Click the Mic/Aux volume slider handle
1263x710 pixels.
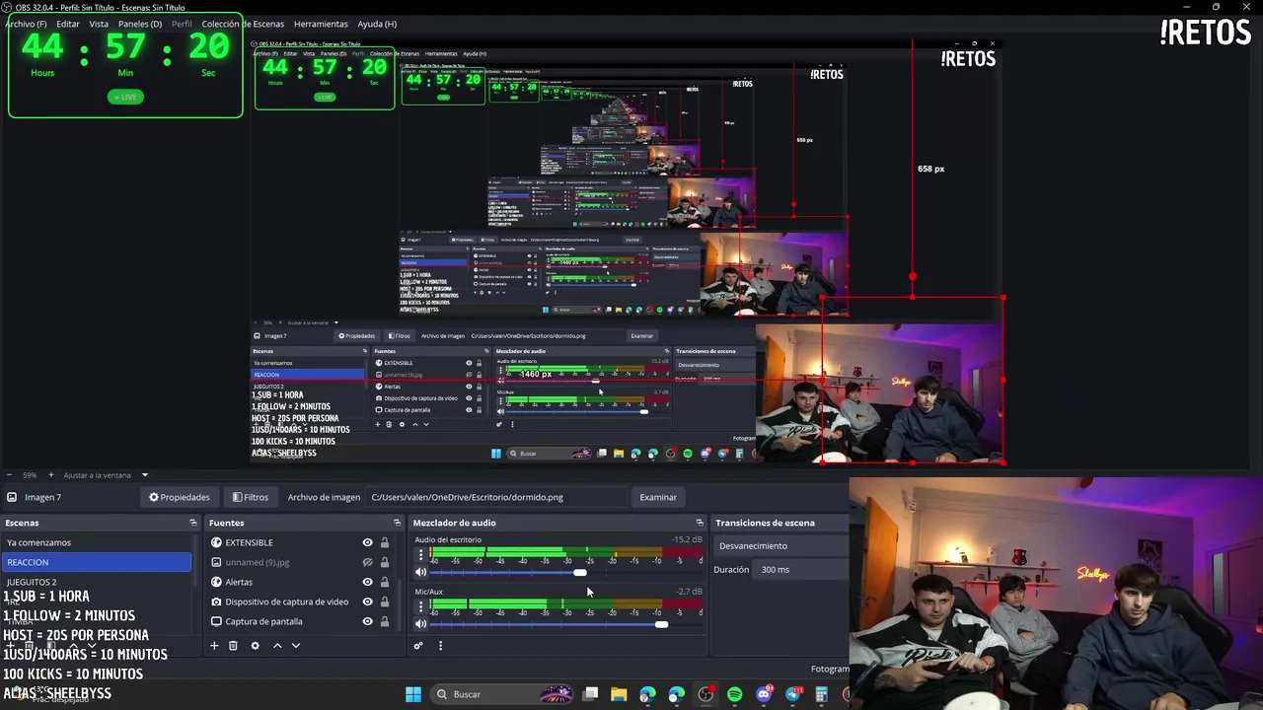[661, 624]
